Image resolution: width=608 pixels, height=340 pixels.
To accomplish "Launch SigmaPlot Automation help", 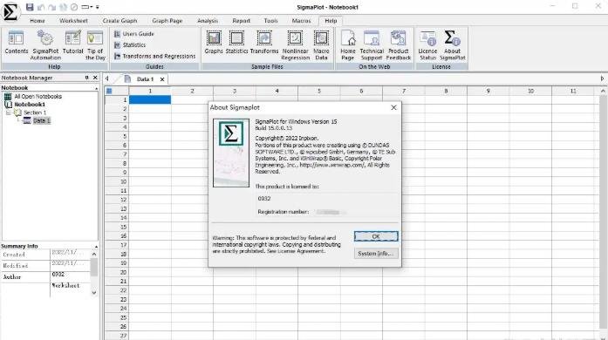I will pos(45,45).
